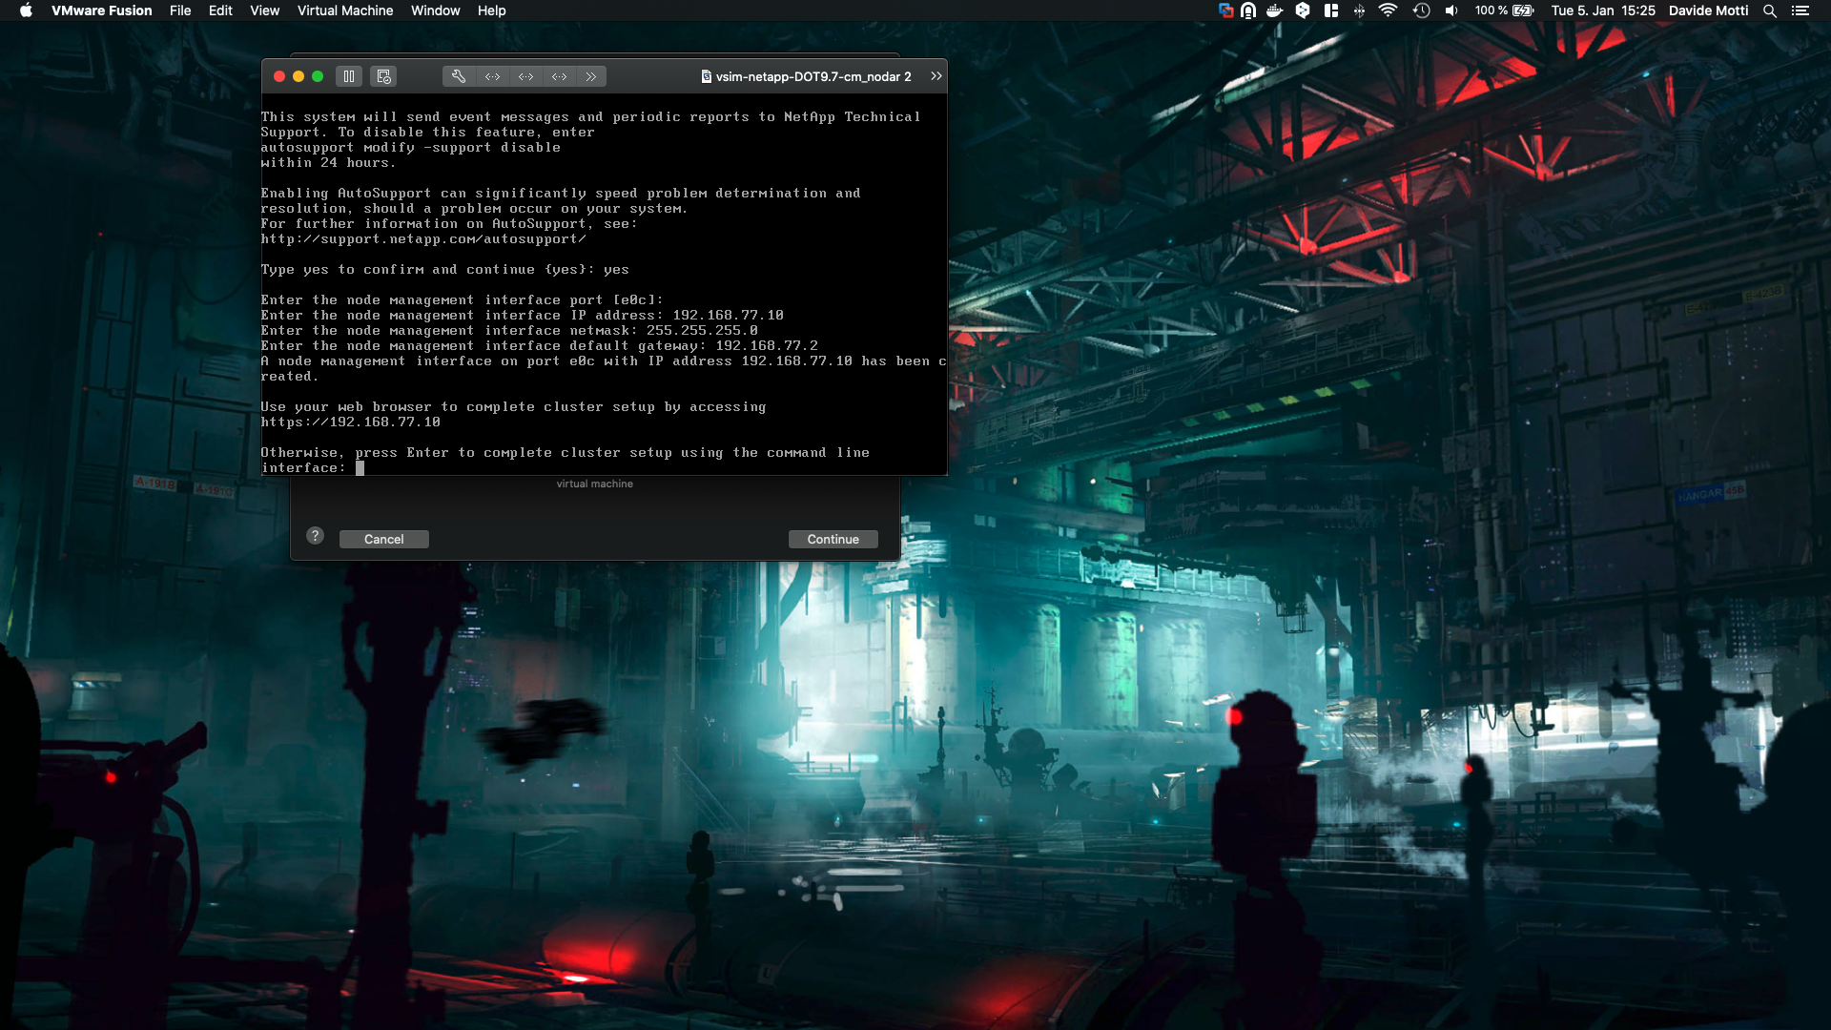Screen dimensions: 1831x1030
Task: Click the snapshot manager icon in toolbar
Action: 384,76
